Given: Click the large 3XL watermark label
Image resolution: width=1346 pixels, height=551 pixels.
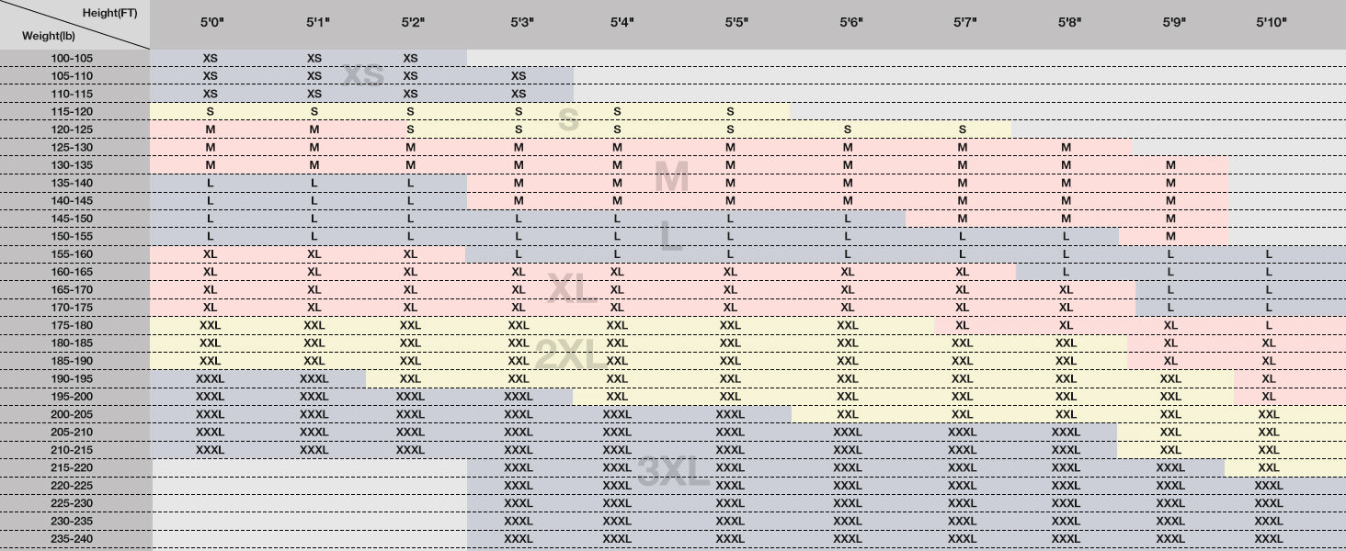Looking at the screenshot, I should point(673,473).
